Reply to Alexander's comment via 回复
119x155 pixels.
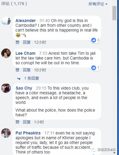(27, 42)
